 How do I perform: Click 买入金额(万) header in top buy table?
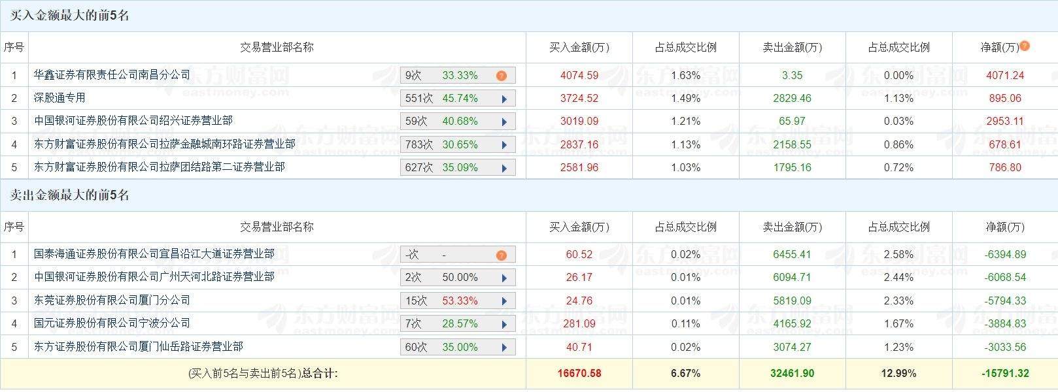tap(579, 48)
